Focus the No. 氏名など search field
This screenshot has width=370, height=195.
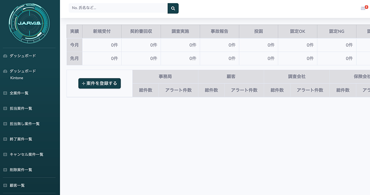click(x=118, y=8)
